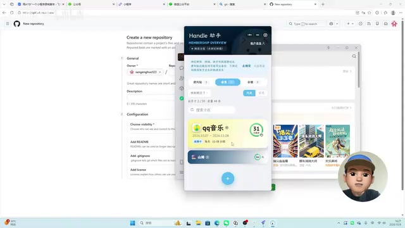Viewport: 405px width, 228px height.
Task: Open WeChat from the taskbar
Action: [x=227, y=223]
